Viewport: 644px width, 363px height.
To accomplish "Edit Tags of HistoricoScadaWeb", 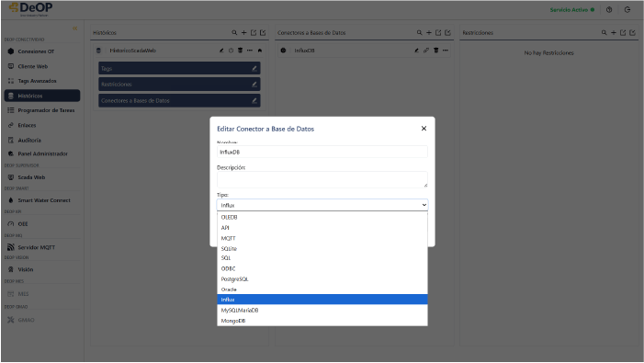I will tap(254, 69).
